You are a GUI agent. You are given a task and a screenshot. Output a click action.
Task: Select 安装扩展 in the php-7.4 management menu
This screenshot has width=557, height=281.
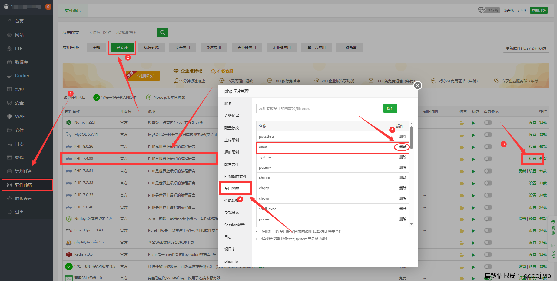click(x=232, y=116)
